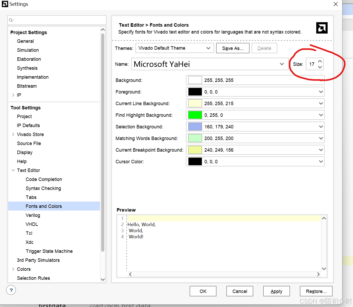Image resolution: width=353 pixels, height=307 pixels.
Task: Expand the Colors tree node
Action: point(13,269)
